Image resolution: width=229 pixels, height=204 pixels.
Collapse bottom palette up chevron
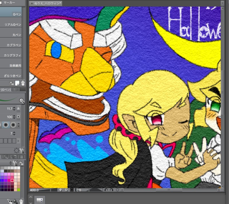tap(31, 197)
